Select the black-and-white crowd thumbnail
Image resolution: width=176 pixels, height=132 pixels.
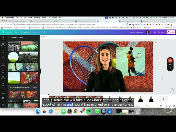point(14,46)
